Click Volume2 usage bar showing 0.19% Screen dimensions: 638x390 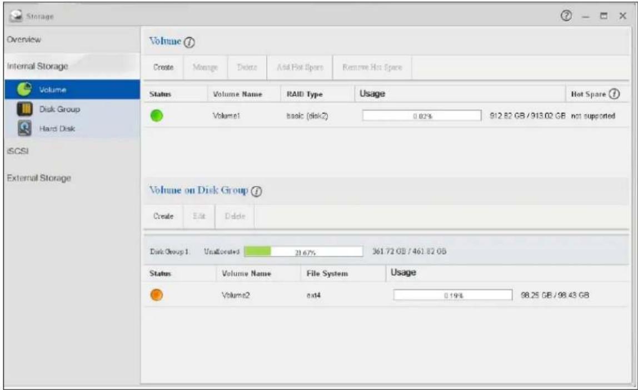453,295
